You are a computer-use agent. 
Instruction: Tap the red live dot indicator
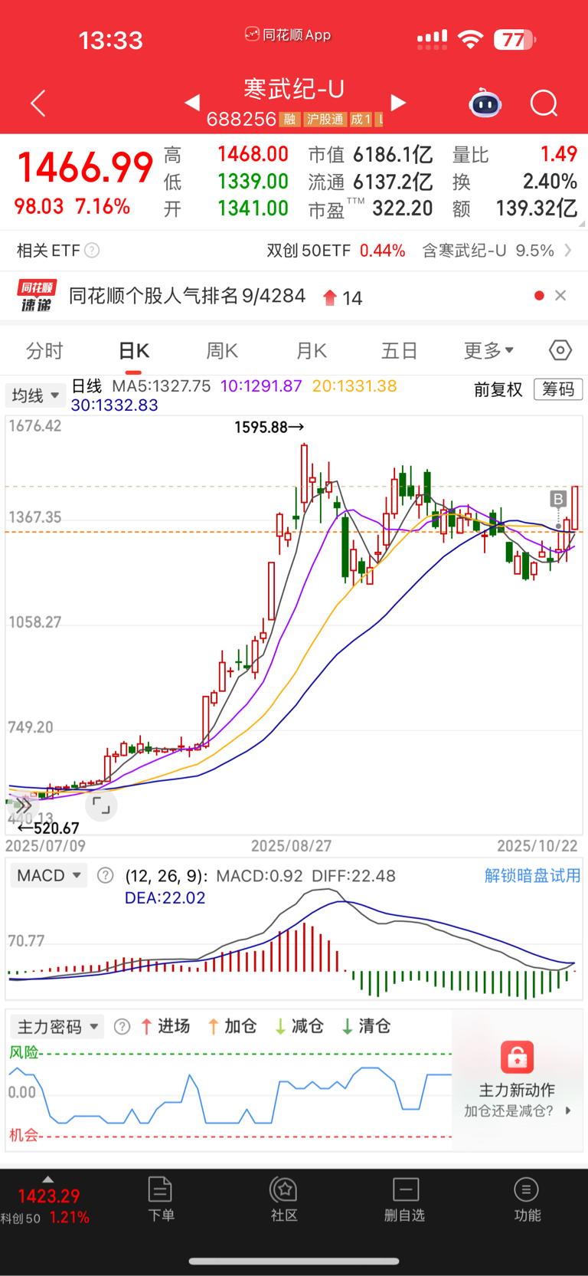[x=539, y=296]
